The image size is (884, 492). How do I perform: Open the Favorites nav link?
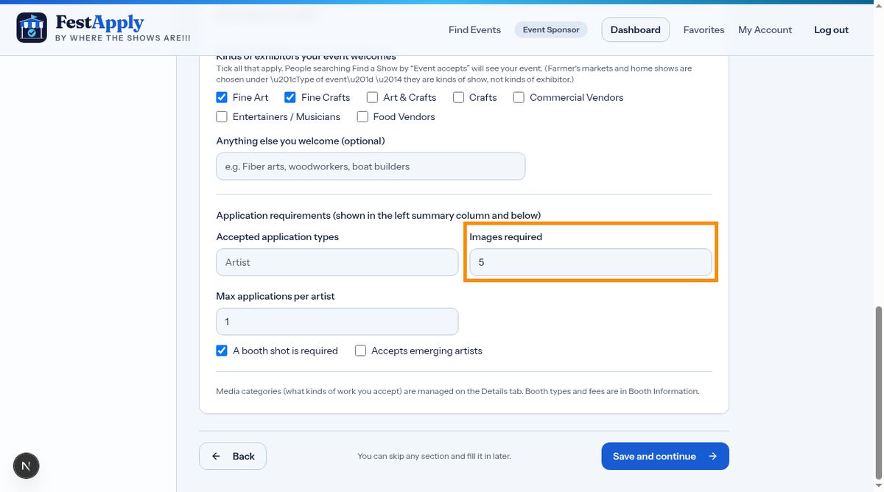pyautogui.click(x=704, y=30)
